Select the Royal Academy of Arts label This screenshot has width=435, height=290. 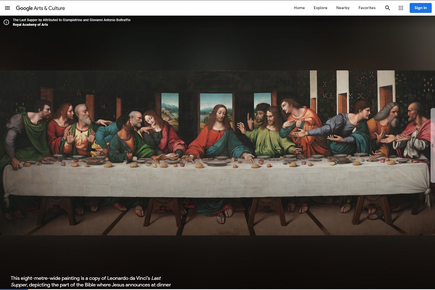click(30, 25)
